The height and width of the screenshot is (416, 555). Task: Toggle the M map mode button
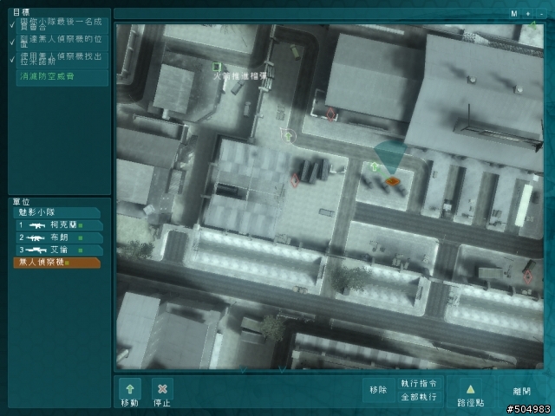(514, 14)
